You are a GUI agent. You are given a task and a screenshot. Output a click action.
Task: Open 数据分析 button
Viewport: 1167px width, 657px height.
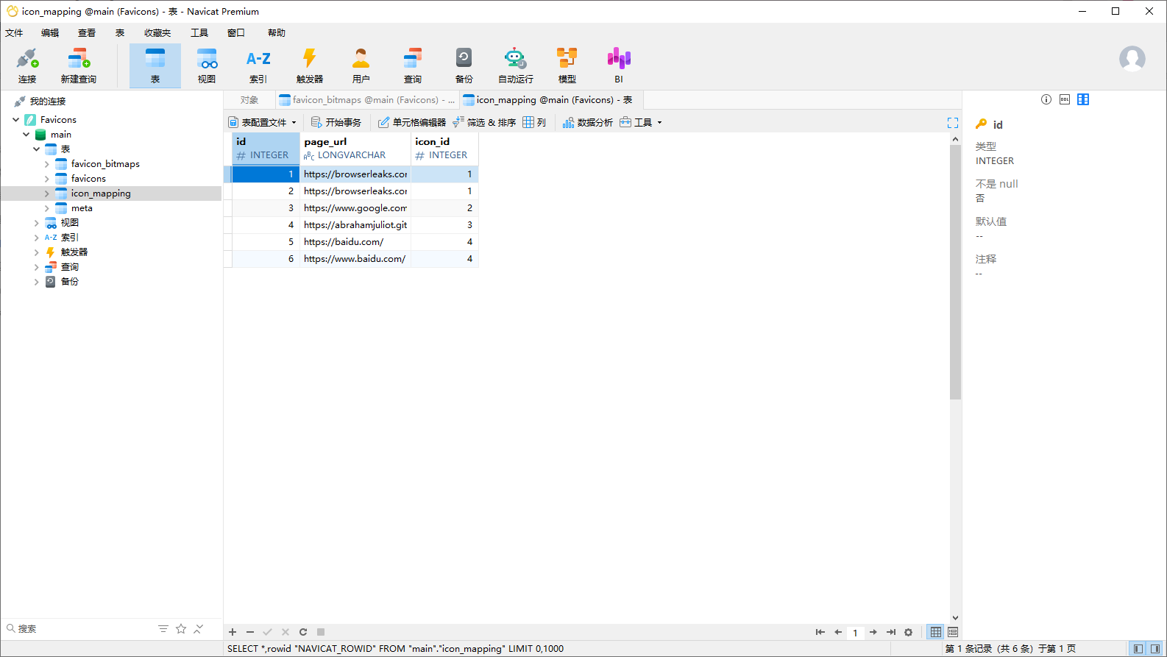(587, 123)
